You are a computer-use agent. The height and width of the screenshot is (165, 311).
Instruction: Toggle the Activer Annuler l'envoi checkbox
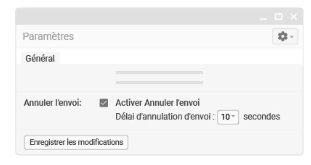click(104, 103)
